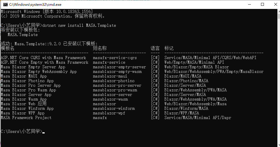
Task: Click 'Masa Blazor WPF App' template name
Action: [x=23, y=113]
